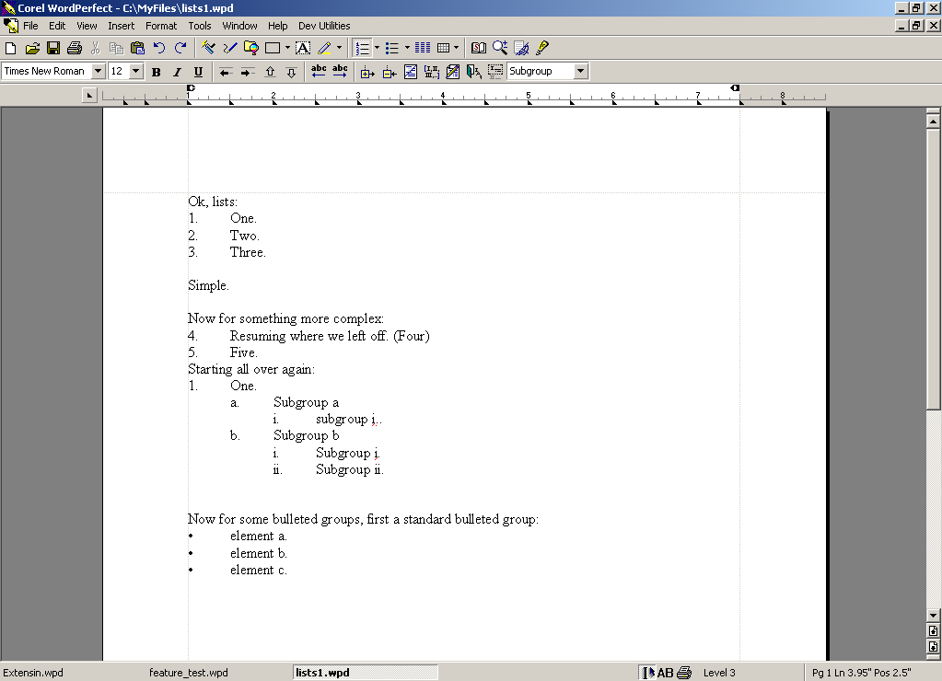Toggle Bold formatting
The image size is (942, 681).
tap(156, 72)
